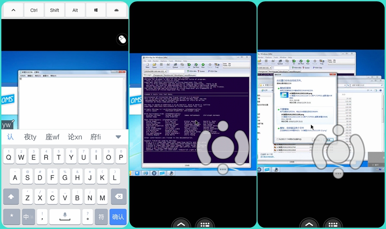
Task: Click the Explorer search box behind the copy dialog
Action: [367, 85]
